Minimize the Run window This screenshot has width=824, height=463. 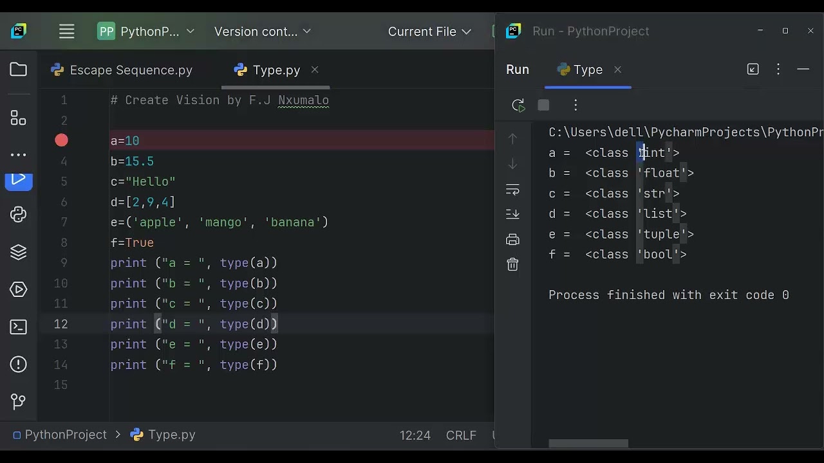[x=760, y=31]
